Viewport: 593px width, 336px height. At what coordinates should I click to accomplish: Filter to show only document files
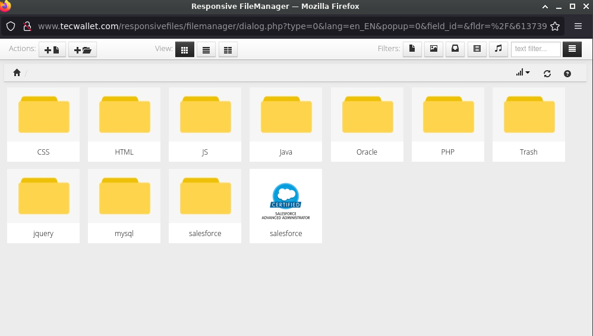[x=412, y=49]
